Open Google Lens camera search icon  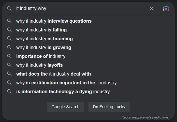[x=166, y=9]
